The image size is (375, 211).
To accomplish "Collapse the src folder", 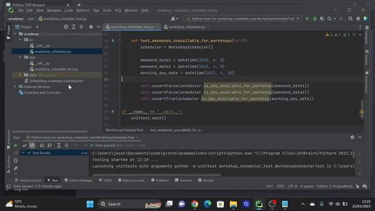I will click(x=21, y=40).
